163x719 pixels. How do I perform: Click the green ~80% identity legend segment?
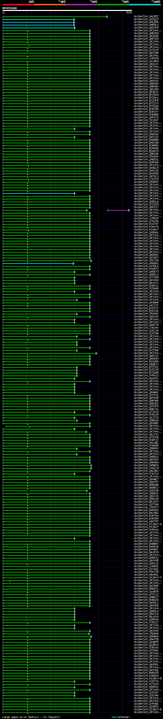click(x=113, y=5)
